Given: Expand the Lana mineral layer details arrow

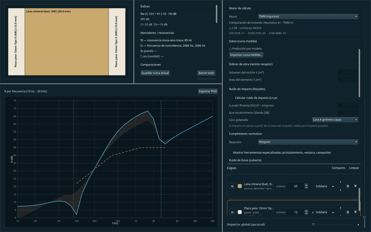Looking at the screenshot, I should (x=333, y=186).
